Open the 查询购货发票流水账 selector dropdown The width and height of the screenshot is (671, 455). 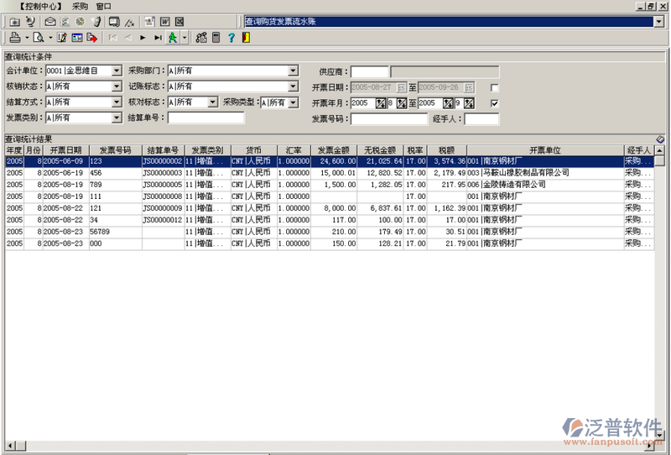tap(658, 21)
